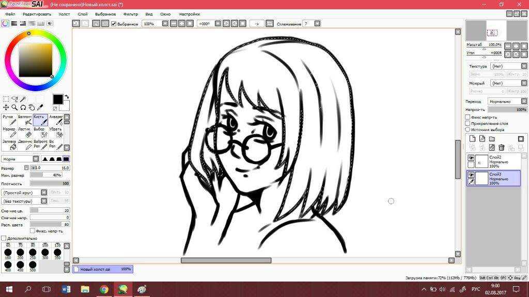The image size is (529, 297).
Task: Click the Плотность density slider
Action: point(50,183)
